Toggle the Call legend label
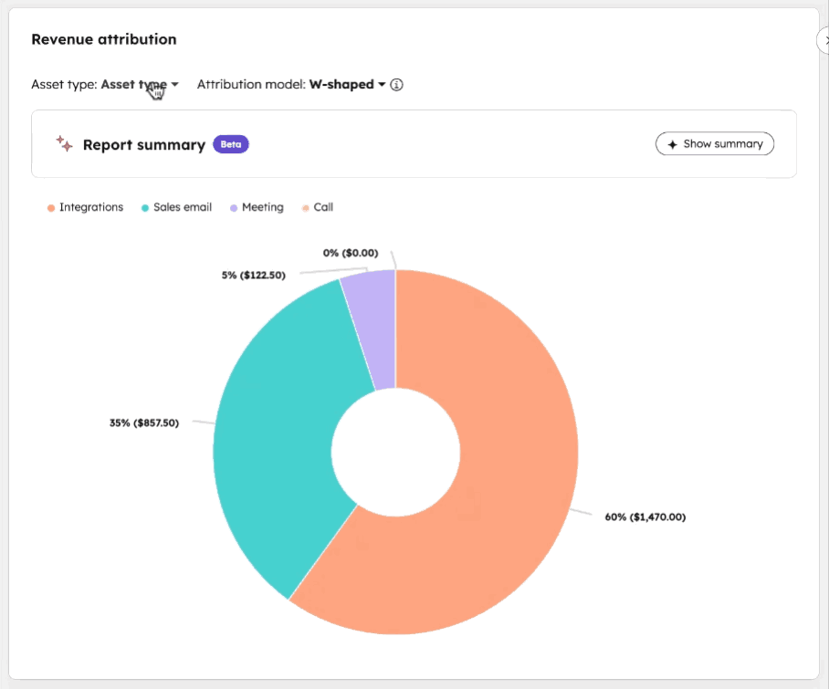The image size is (829, 689). click(323, 207)
